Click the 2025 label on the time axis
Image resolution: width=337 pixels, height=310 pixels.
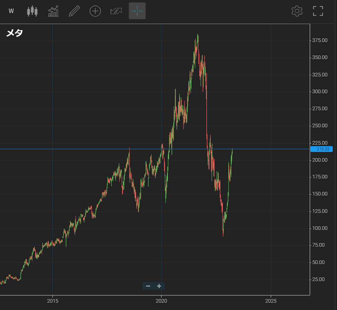tap(271, 301)
